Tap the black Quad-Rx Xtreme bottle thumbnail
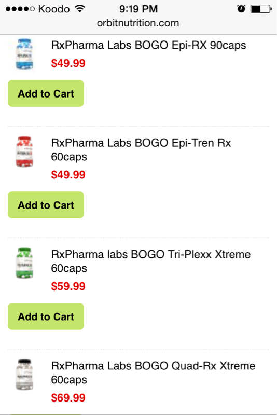 pyautogui.click(x=24, y=375)
